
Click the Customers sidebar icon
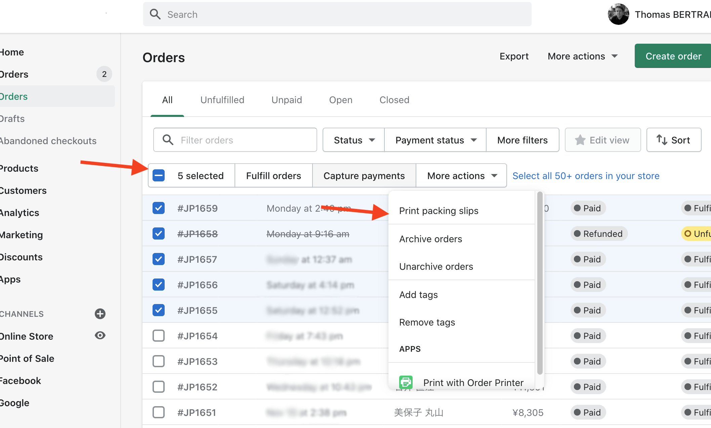tap(23, 190)
